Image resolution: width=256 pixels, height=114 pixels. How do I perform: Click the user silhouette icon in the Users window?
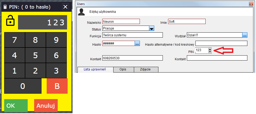[x=81, y=12]
